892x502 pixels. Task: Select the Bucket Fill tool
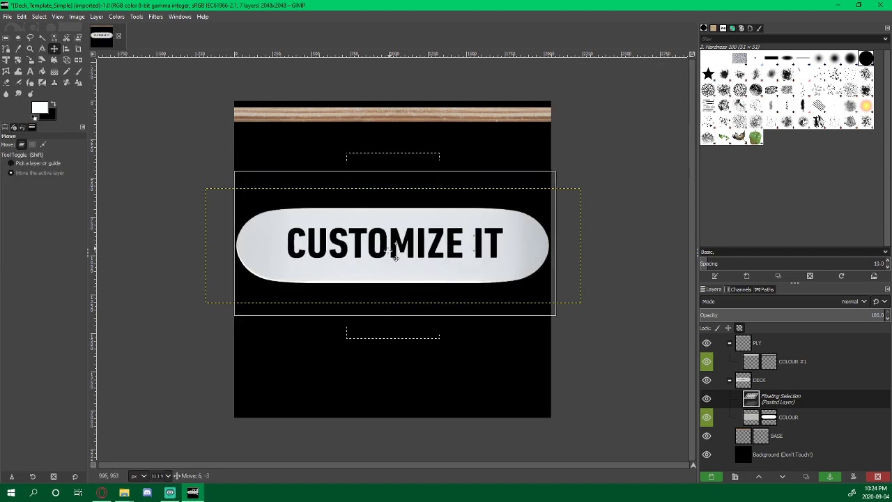43,71
